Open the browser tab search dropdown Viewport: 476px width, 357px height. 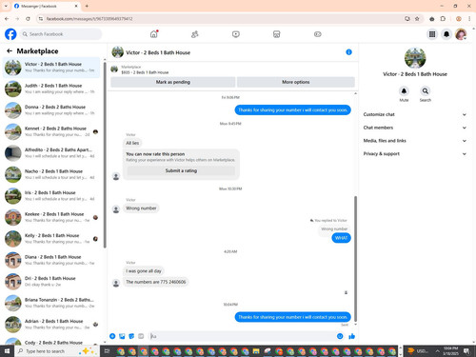[6, 6]
